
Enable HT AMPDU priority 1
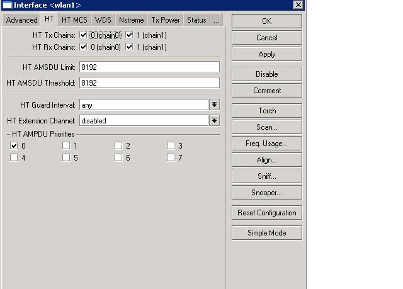pos(66,145)
